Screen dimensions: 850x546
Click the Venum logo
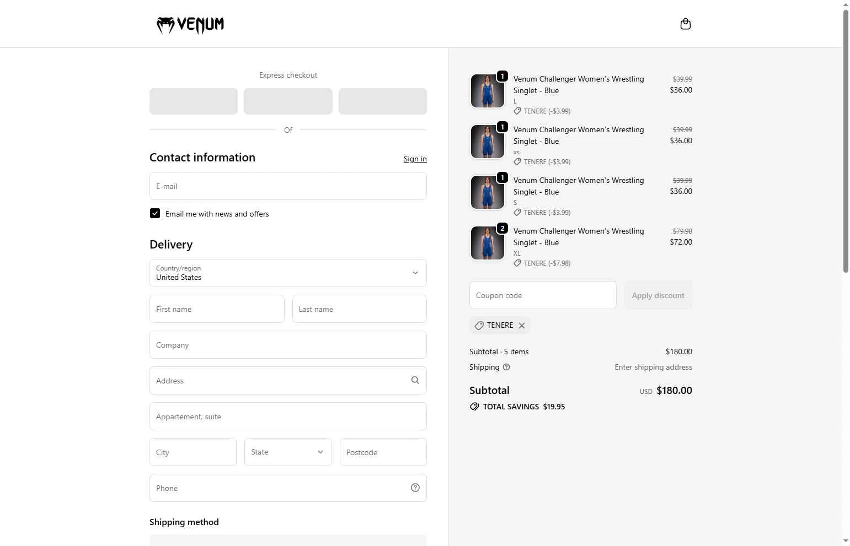(190, 25)
